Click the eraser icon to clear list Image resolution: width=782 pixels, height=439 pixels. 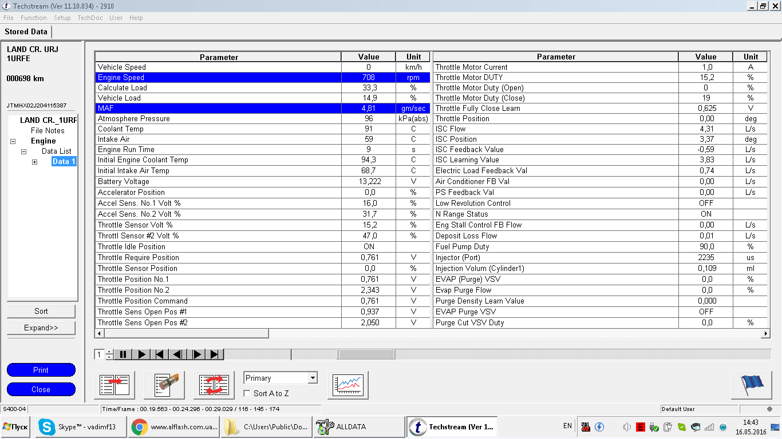point(164,385)
